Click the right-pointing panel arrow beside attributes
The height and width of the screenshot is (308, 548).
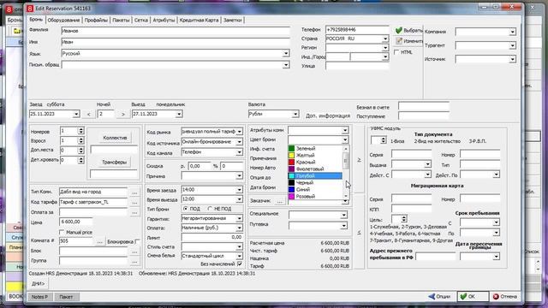click(359, 160)
